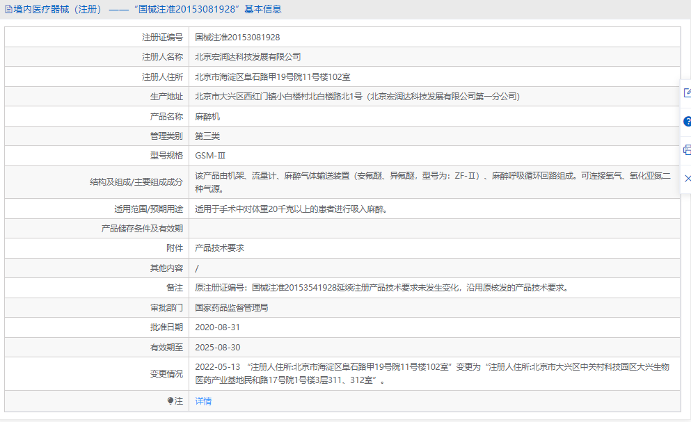Click the edit/feedback icon in side toolbar

coord(687,93)
